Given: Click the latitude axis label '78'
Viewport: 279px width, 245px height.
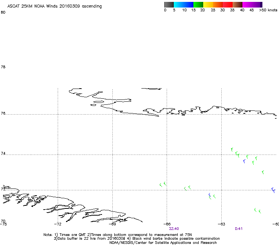Looking at the screenshot, I should pos(3,67).
